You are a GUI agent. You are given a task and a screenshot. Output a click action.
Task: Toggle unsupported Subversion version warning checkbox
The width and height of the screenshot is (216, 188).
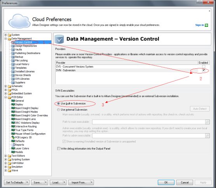pos(64,141)
